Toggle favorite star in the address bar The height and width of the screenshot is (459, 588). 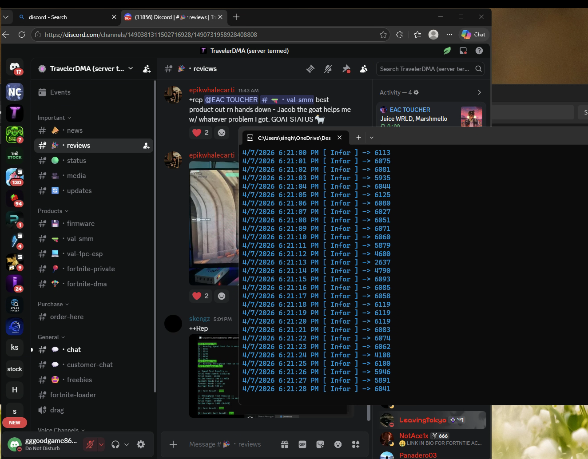[383, 35]
